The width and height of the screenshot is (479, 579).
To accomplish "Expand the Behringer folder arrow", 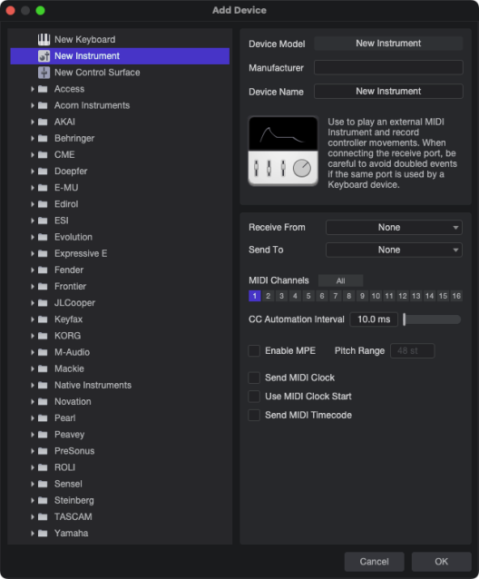I will (x=33, y=139).
